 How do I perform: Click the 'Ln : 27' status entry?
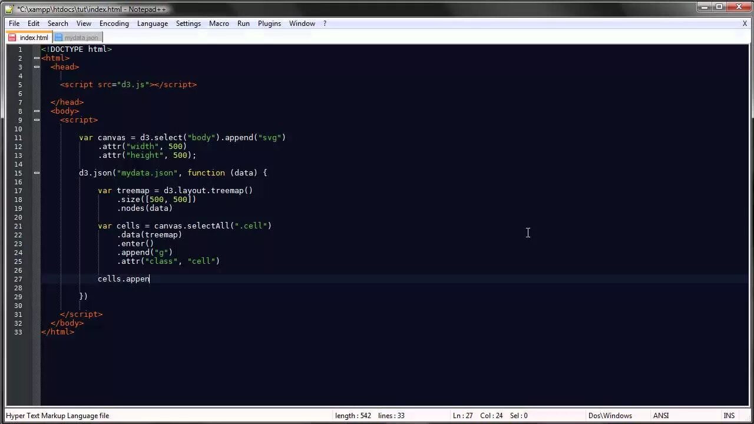464,416
